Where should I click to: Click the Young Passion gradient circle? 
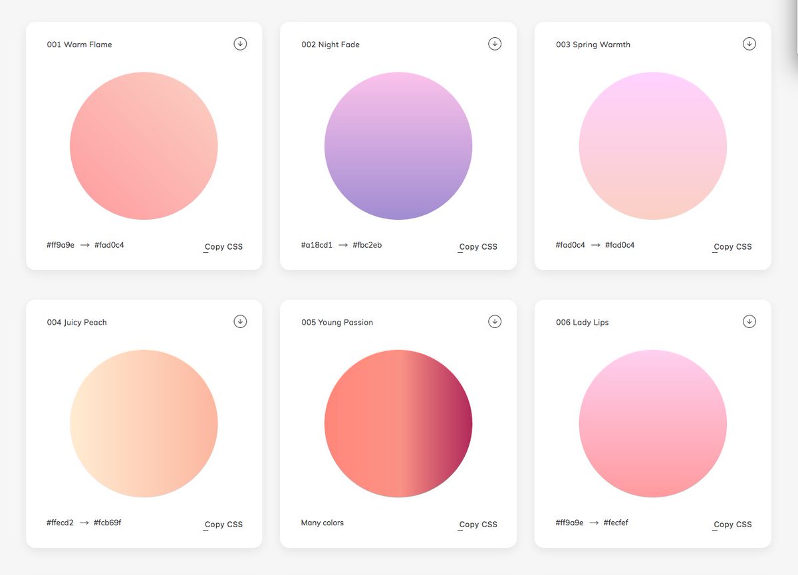point(398,424)
